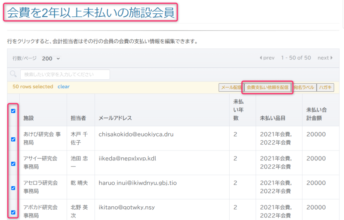The height and width of the screenshot is (220, 344).
Task: Uncheck the アサイー研究会 事務局 row checkbox
Action: coord(13,164)
